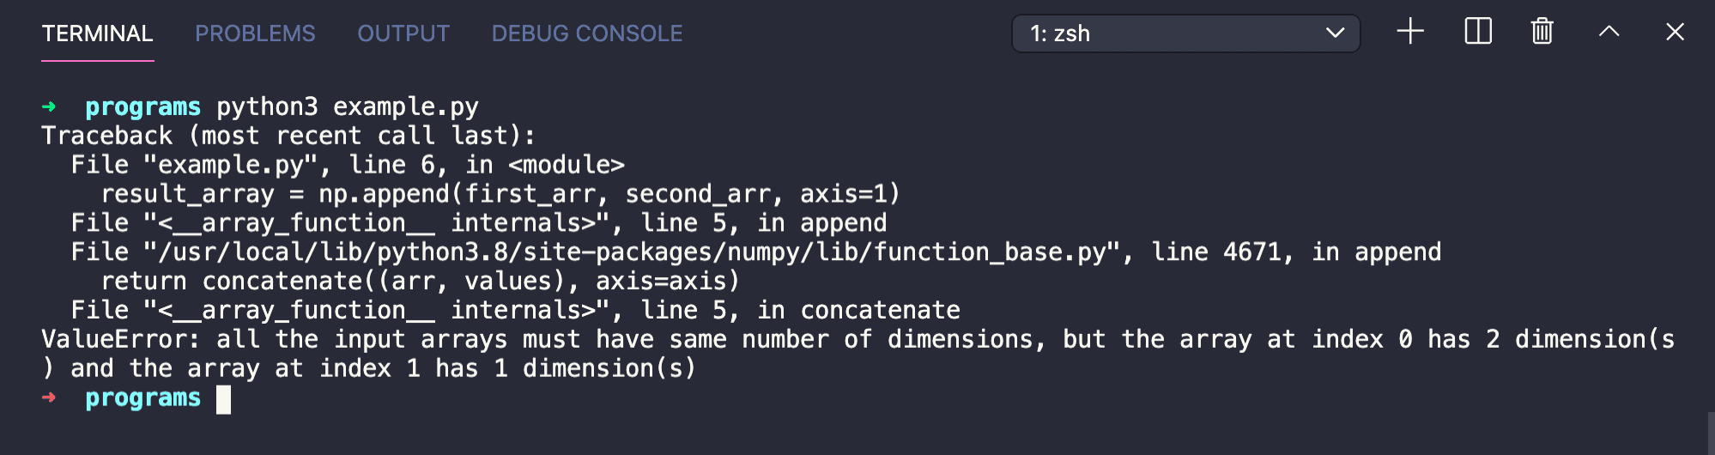
Task: Maximize panel with up chevron
Action: click(x=1609, y=33)
